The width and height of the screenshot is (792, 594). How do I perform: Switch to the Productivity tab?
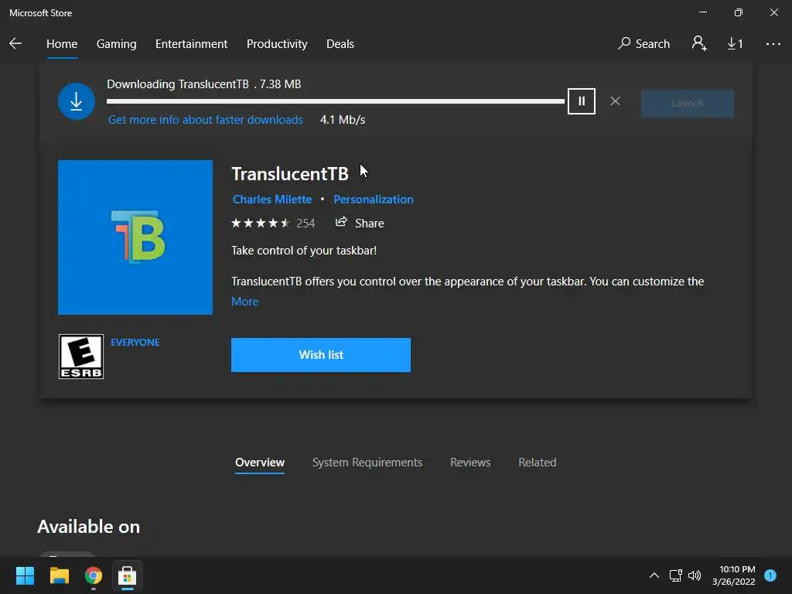coord(277,44)
